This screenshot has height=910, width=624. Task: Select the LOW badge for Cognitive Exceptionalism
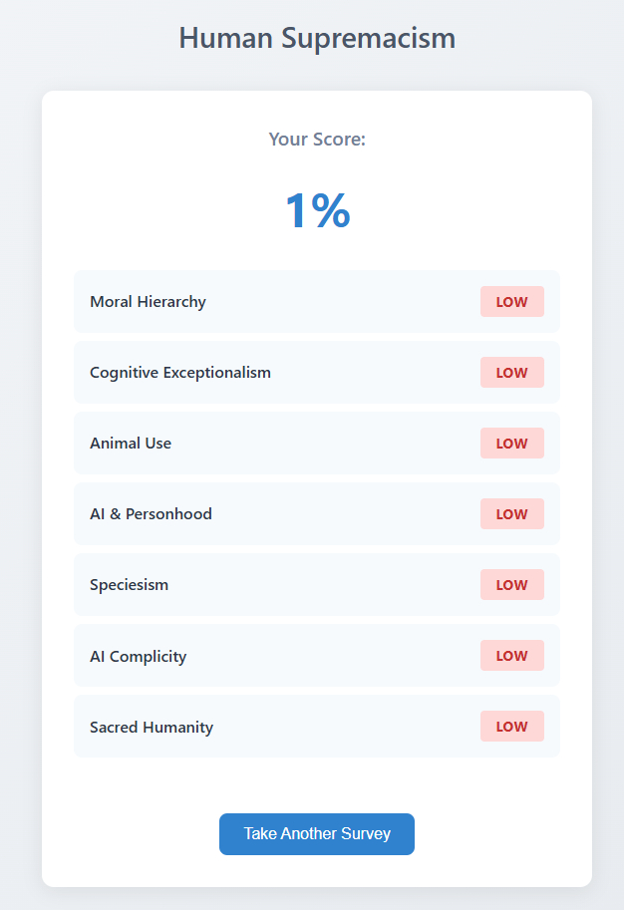[511, 373]
